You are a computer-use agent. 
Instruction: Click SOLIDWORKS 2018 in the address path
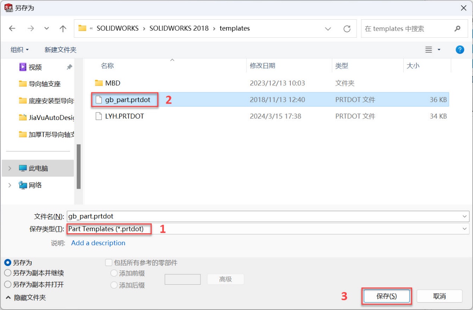pos(179,28)
